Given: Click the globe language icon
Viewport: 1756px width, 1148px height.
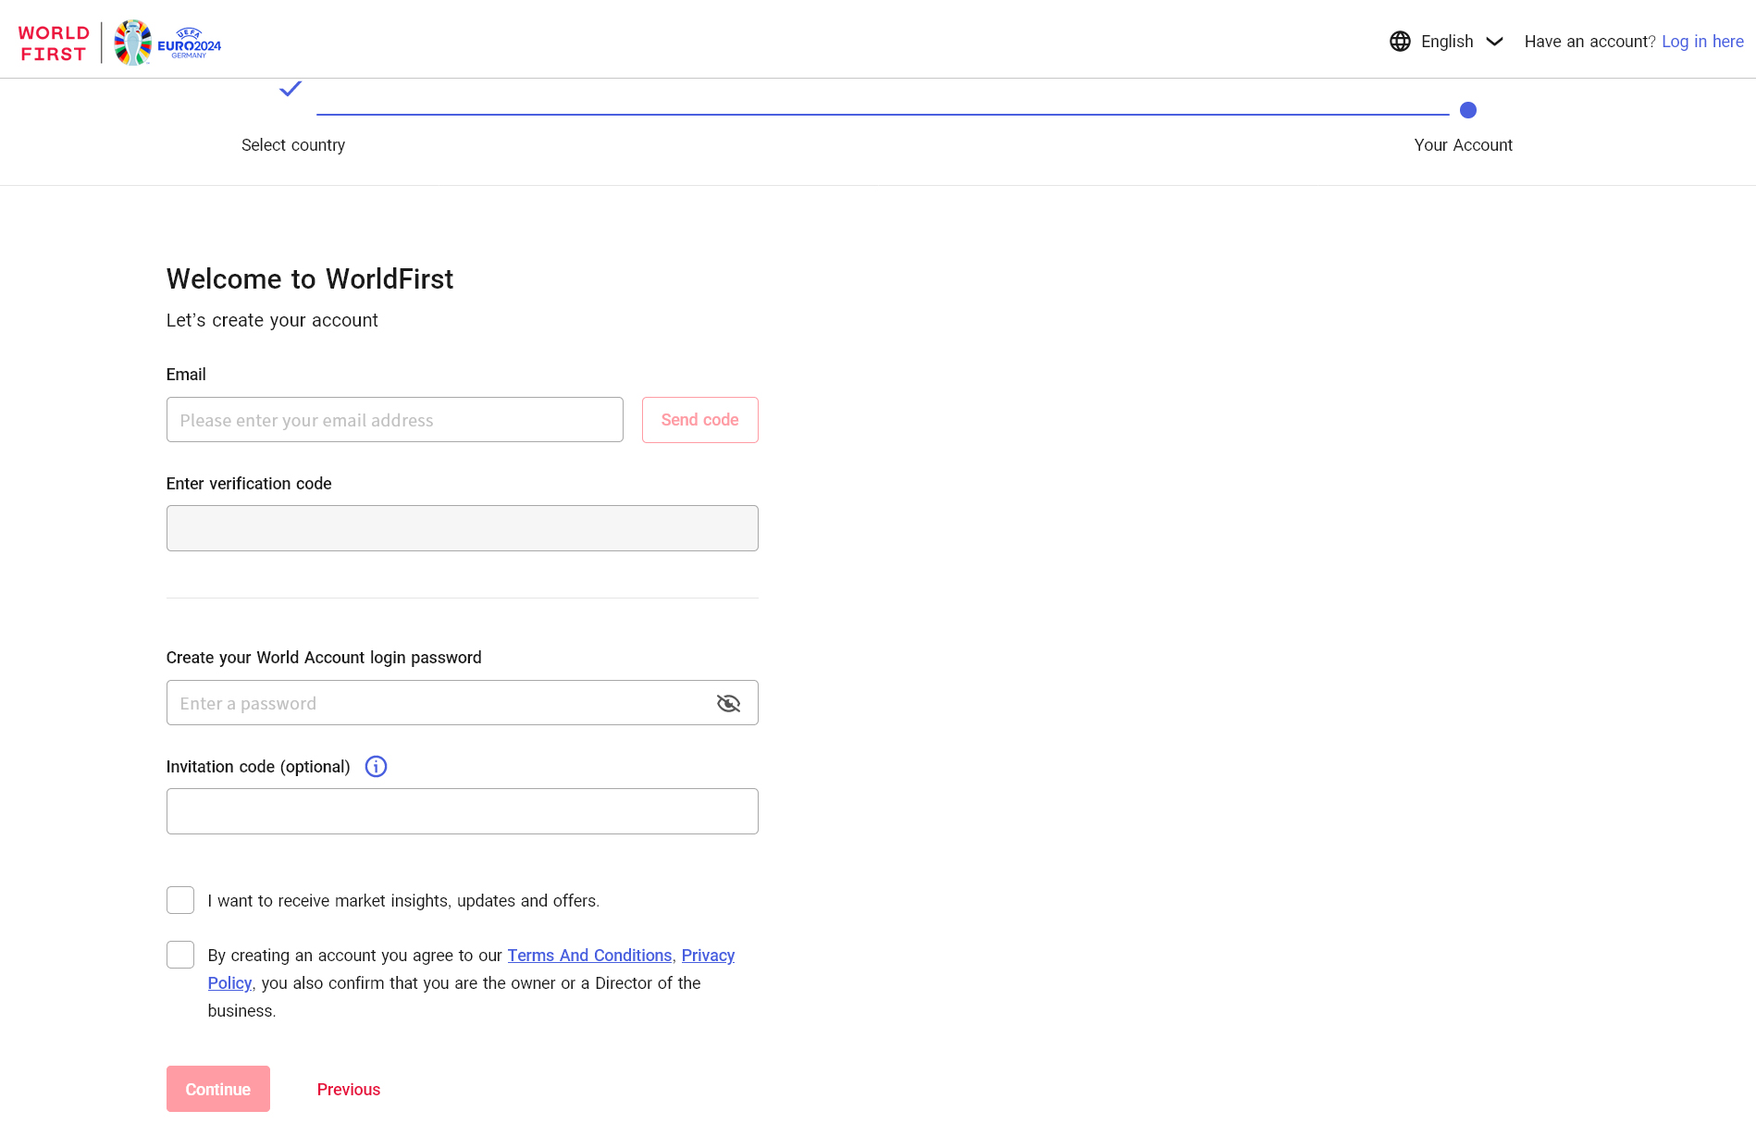Looking at the screenshot, I should [1400, 42].
